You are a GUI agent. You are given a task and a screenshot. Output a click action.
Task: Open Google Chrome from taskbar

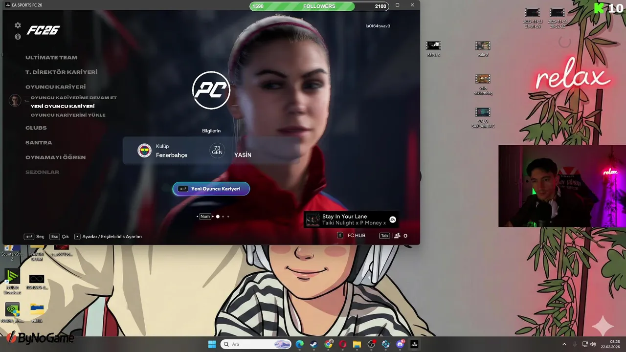click(x=328, y=344)
